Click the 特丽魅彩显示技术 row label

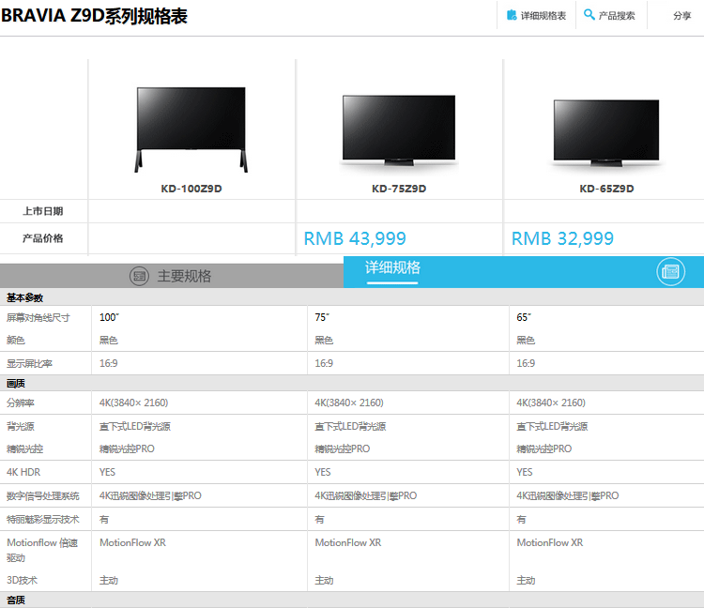[42, 519]
